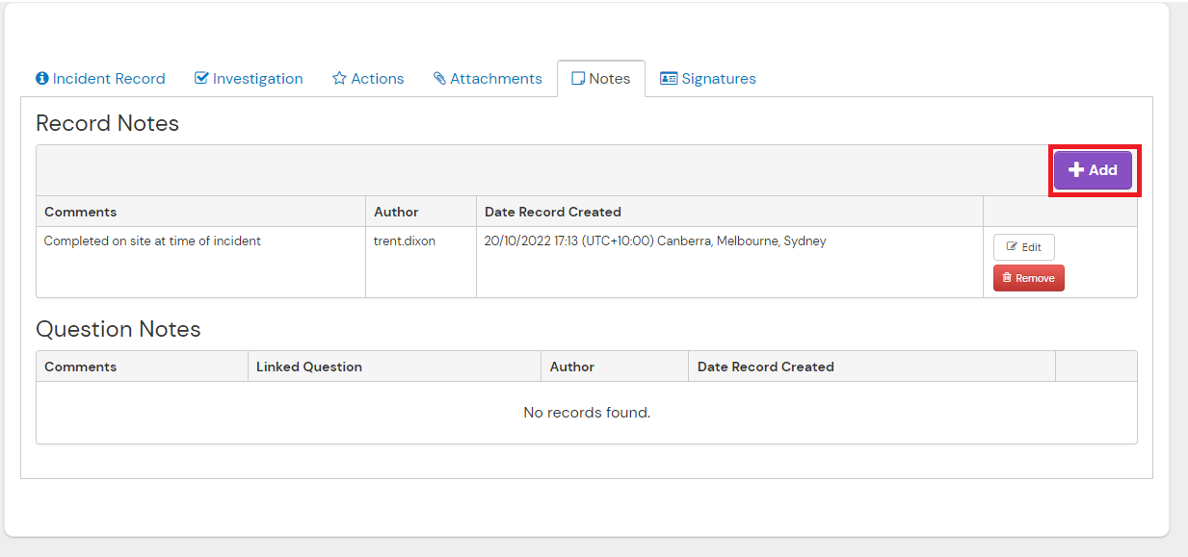The height and width of the screenshot is (557, 1188).
Task: Click the Linked Question column header
Action: click(x=309, y=367)
